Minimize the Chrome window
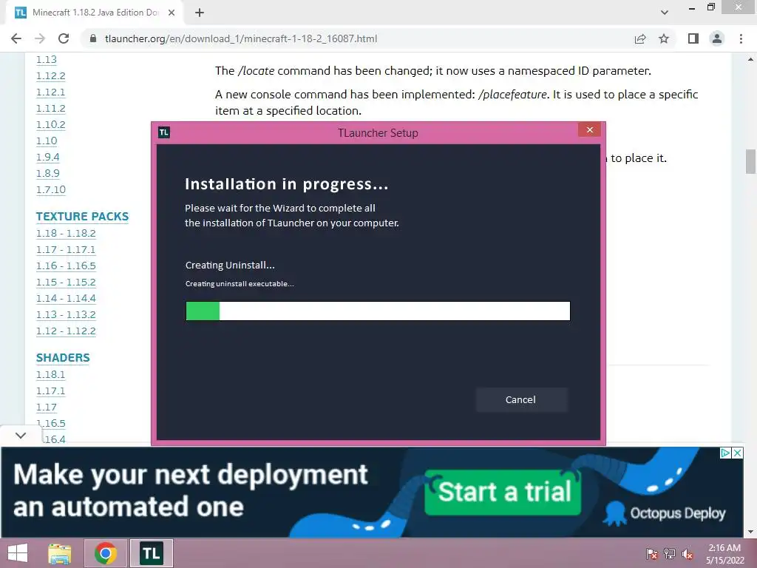Viewport: 757px width, 568px height. [692, 7]
